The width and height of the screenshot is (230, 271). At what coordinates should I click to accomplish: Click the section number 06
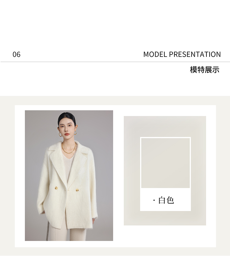tap(16, 54)
